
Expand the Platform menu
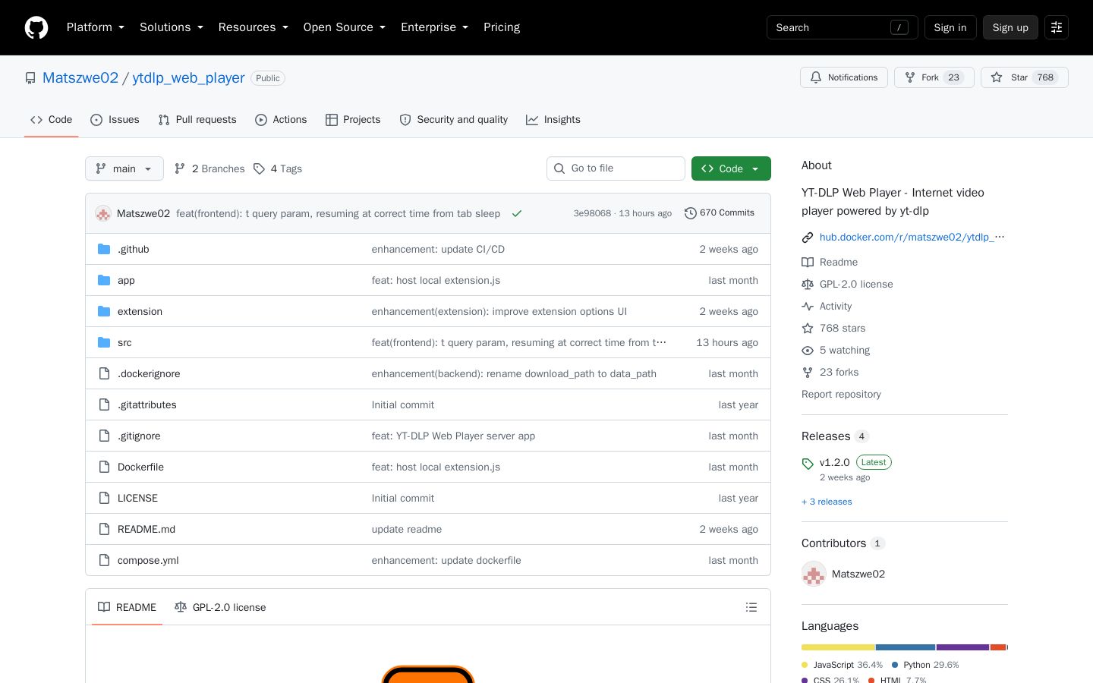click(x=96, y=27)
